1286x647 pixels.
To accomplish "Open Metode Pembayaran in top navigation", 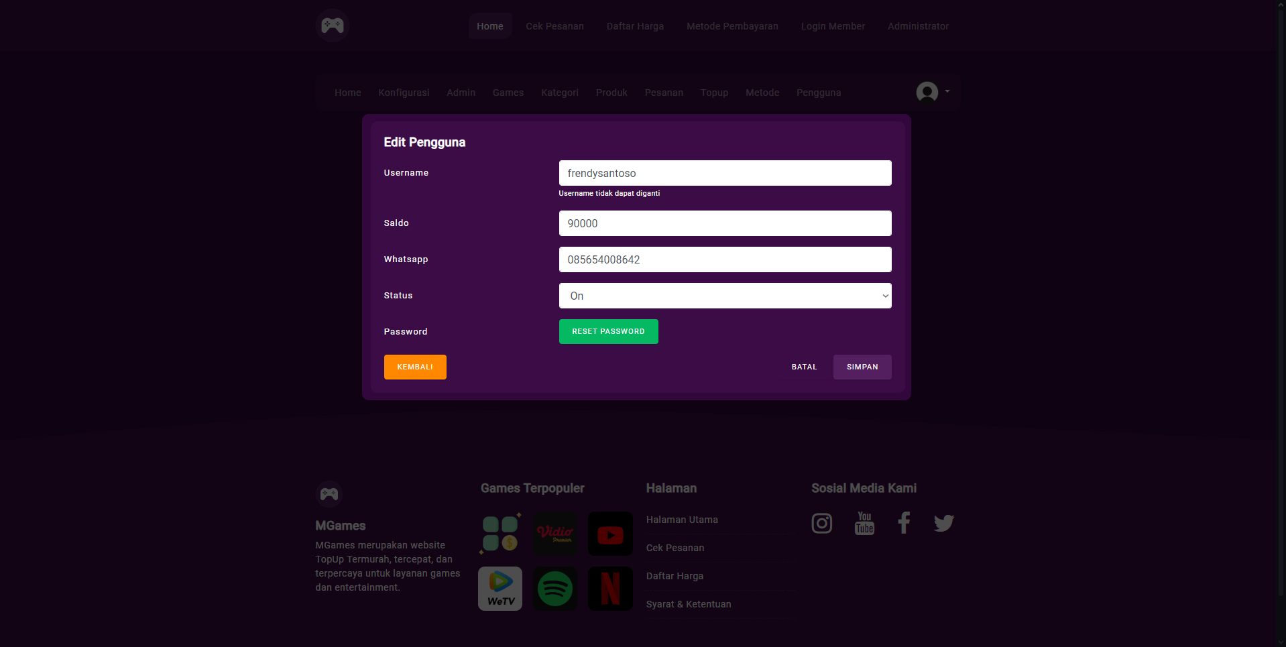I will tap(732, 26).
